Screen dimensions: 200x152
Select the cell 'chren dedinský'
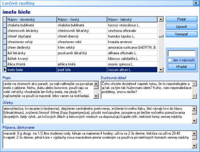click(32, 47)
